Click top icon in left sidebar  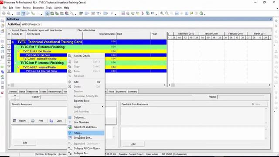[2, 21]
